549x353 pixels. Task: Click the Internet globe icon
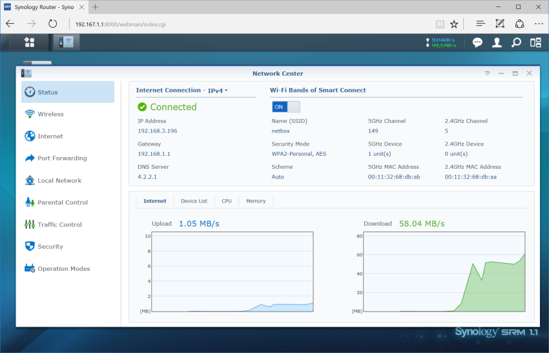(30, 136)
